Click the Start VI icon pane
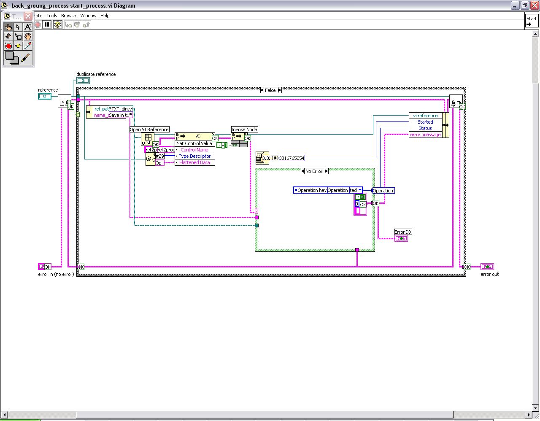The width and height of the screenshot is (540, 421). click(532, 21)
